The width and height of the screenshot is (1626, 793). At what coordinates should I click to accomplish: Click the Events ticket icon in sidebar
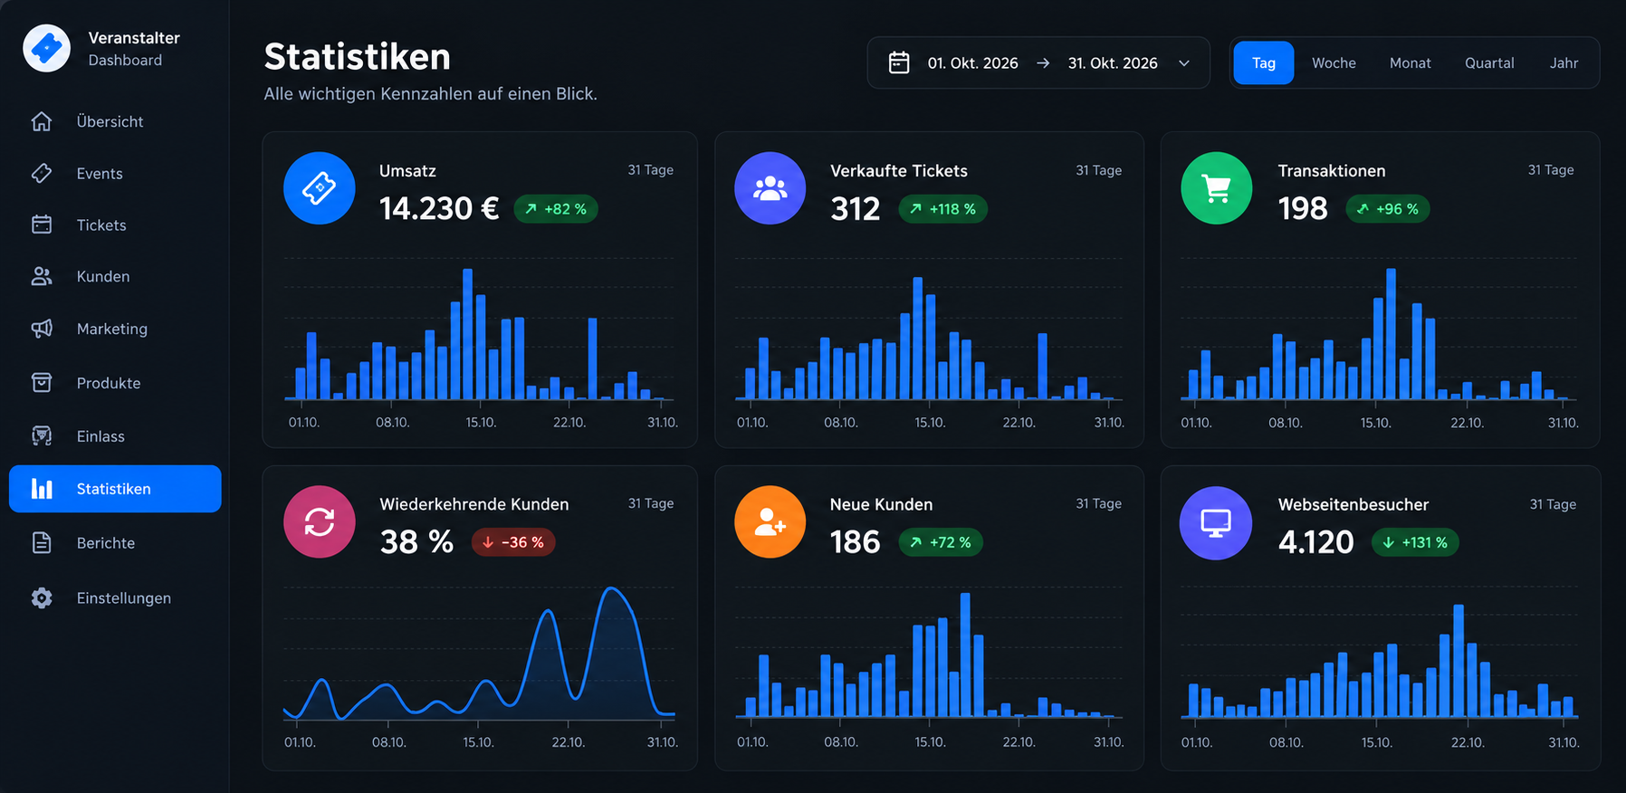(42, 173)
